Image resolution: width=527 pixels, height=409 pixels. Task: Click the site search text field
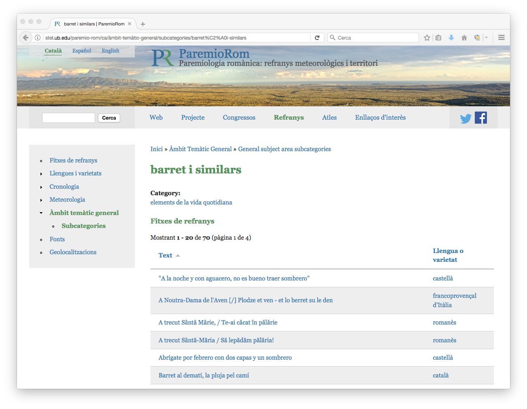click(68, 118)
